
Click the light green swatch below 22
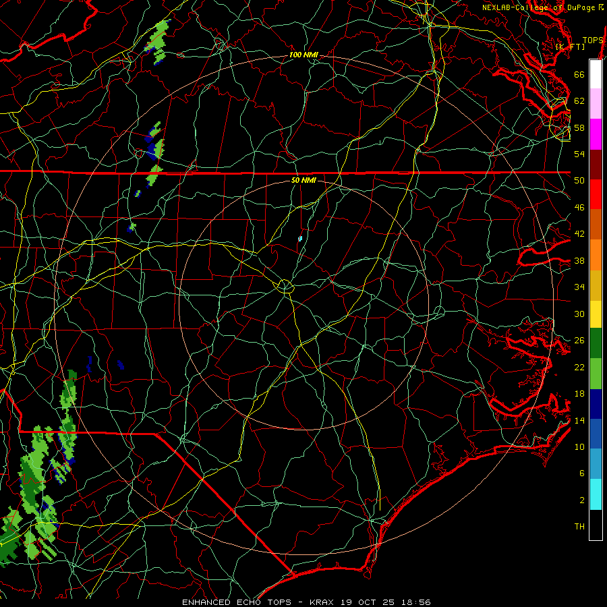(596, 374)
